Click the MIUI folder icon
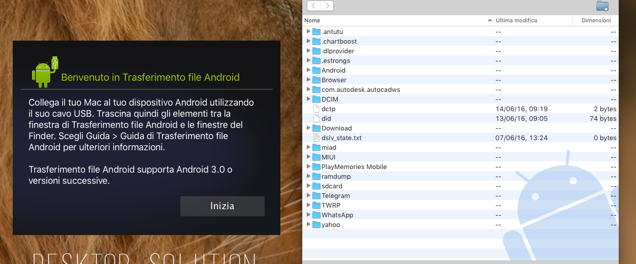This screenshot has width=636, height=264. pyautogui.click(x=316, y=157)
